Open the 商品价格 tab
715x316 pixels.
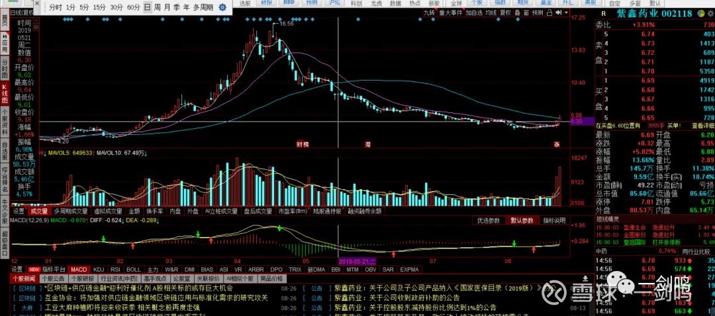271,279
